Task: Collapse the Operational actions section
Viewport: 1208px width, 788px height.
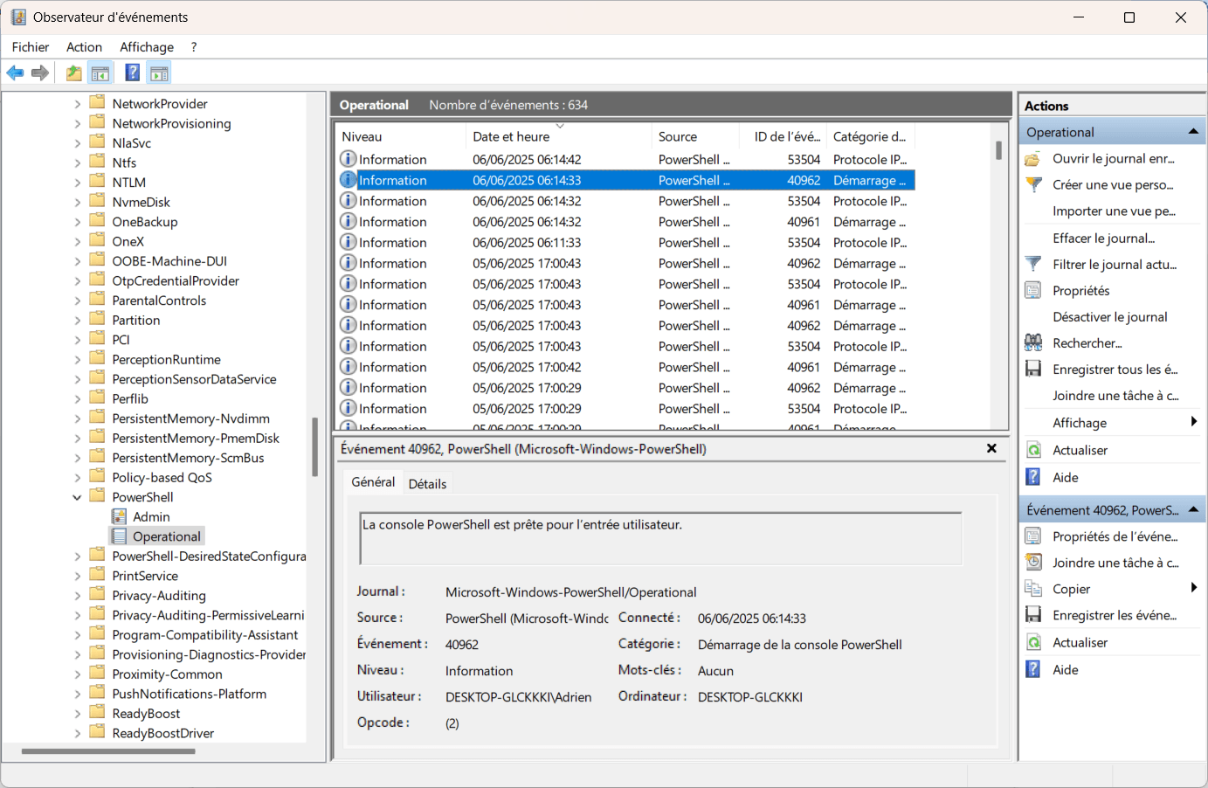Action: (x=1193, y=132)
